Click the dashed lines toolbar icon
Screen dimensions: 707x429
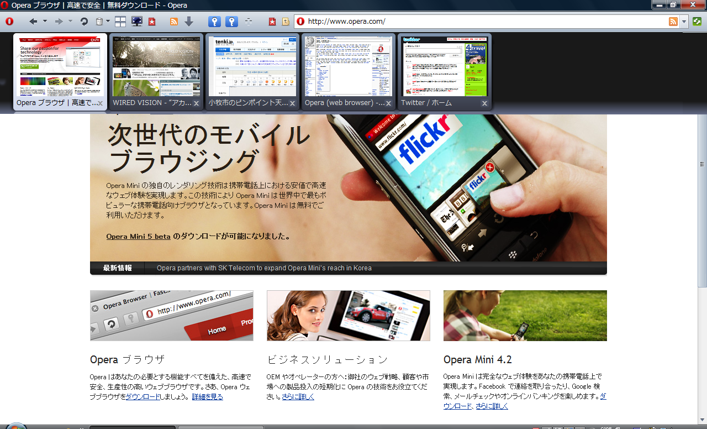click(x=249, y=22)
